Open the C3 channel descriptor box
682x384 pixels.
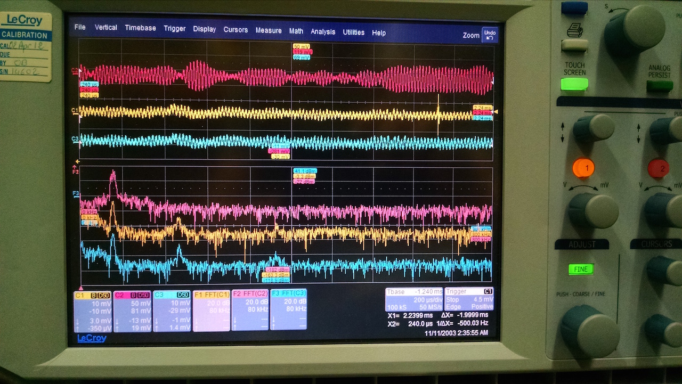pyautogui.click(x=172, y=311)
